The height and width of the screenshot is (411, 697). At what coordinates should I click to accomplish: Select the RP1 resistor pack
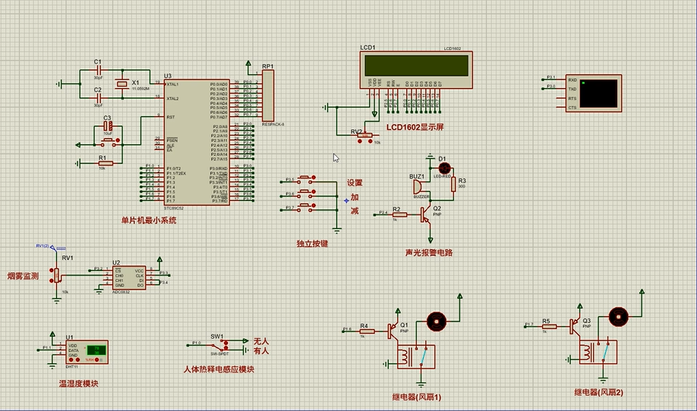268,96
